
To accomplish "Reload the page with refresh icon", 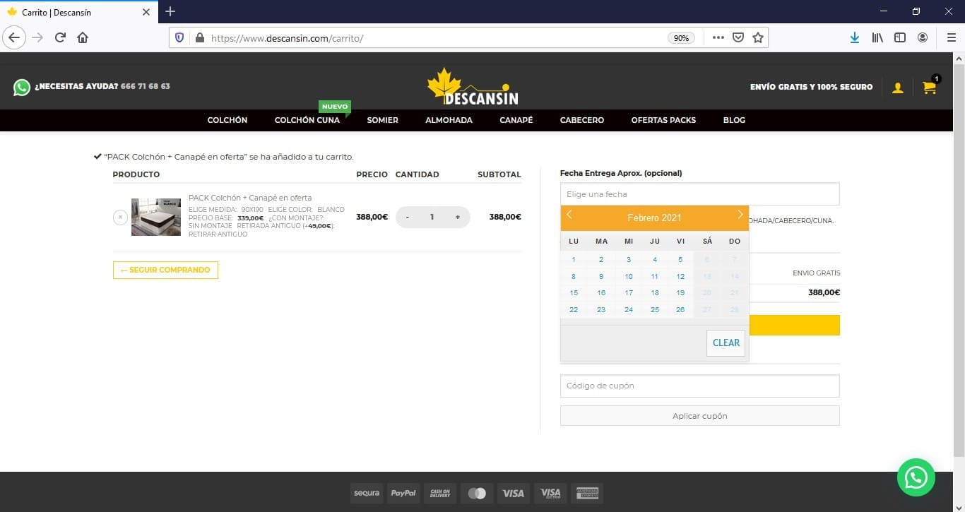I will (x=60, y=37).
